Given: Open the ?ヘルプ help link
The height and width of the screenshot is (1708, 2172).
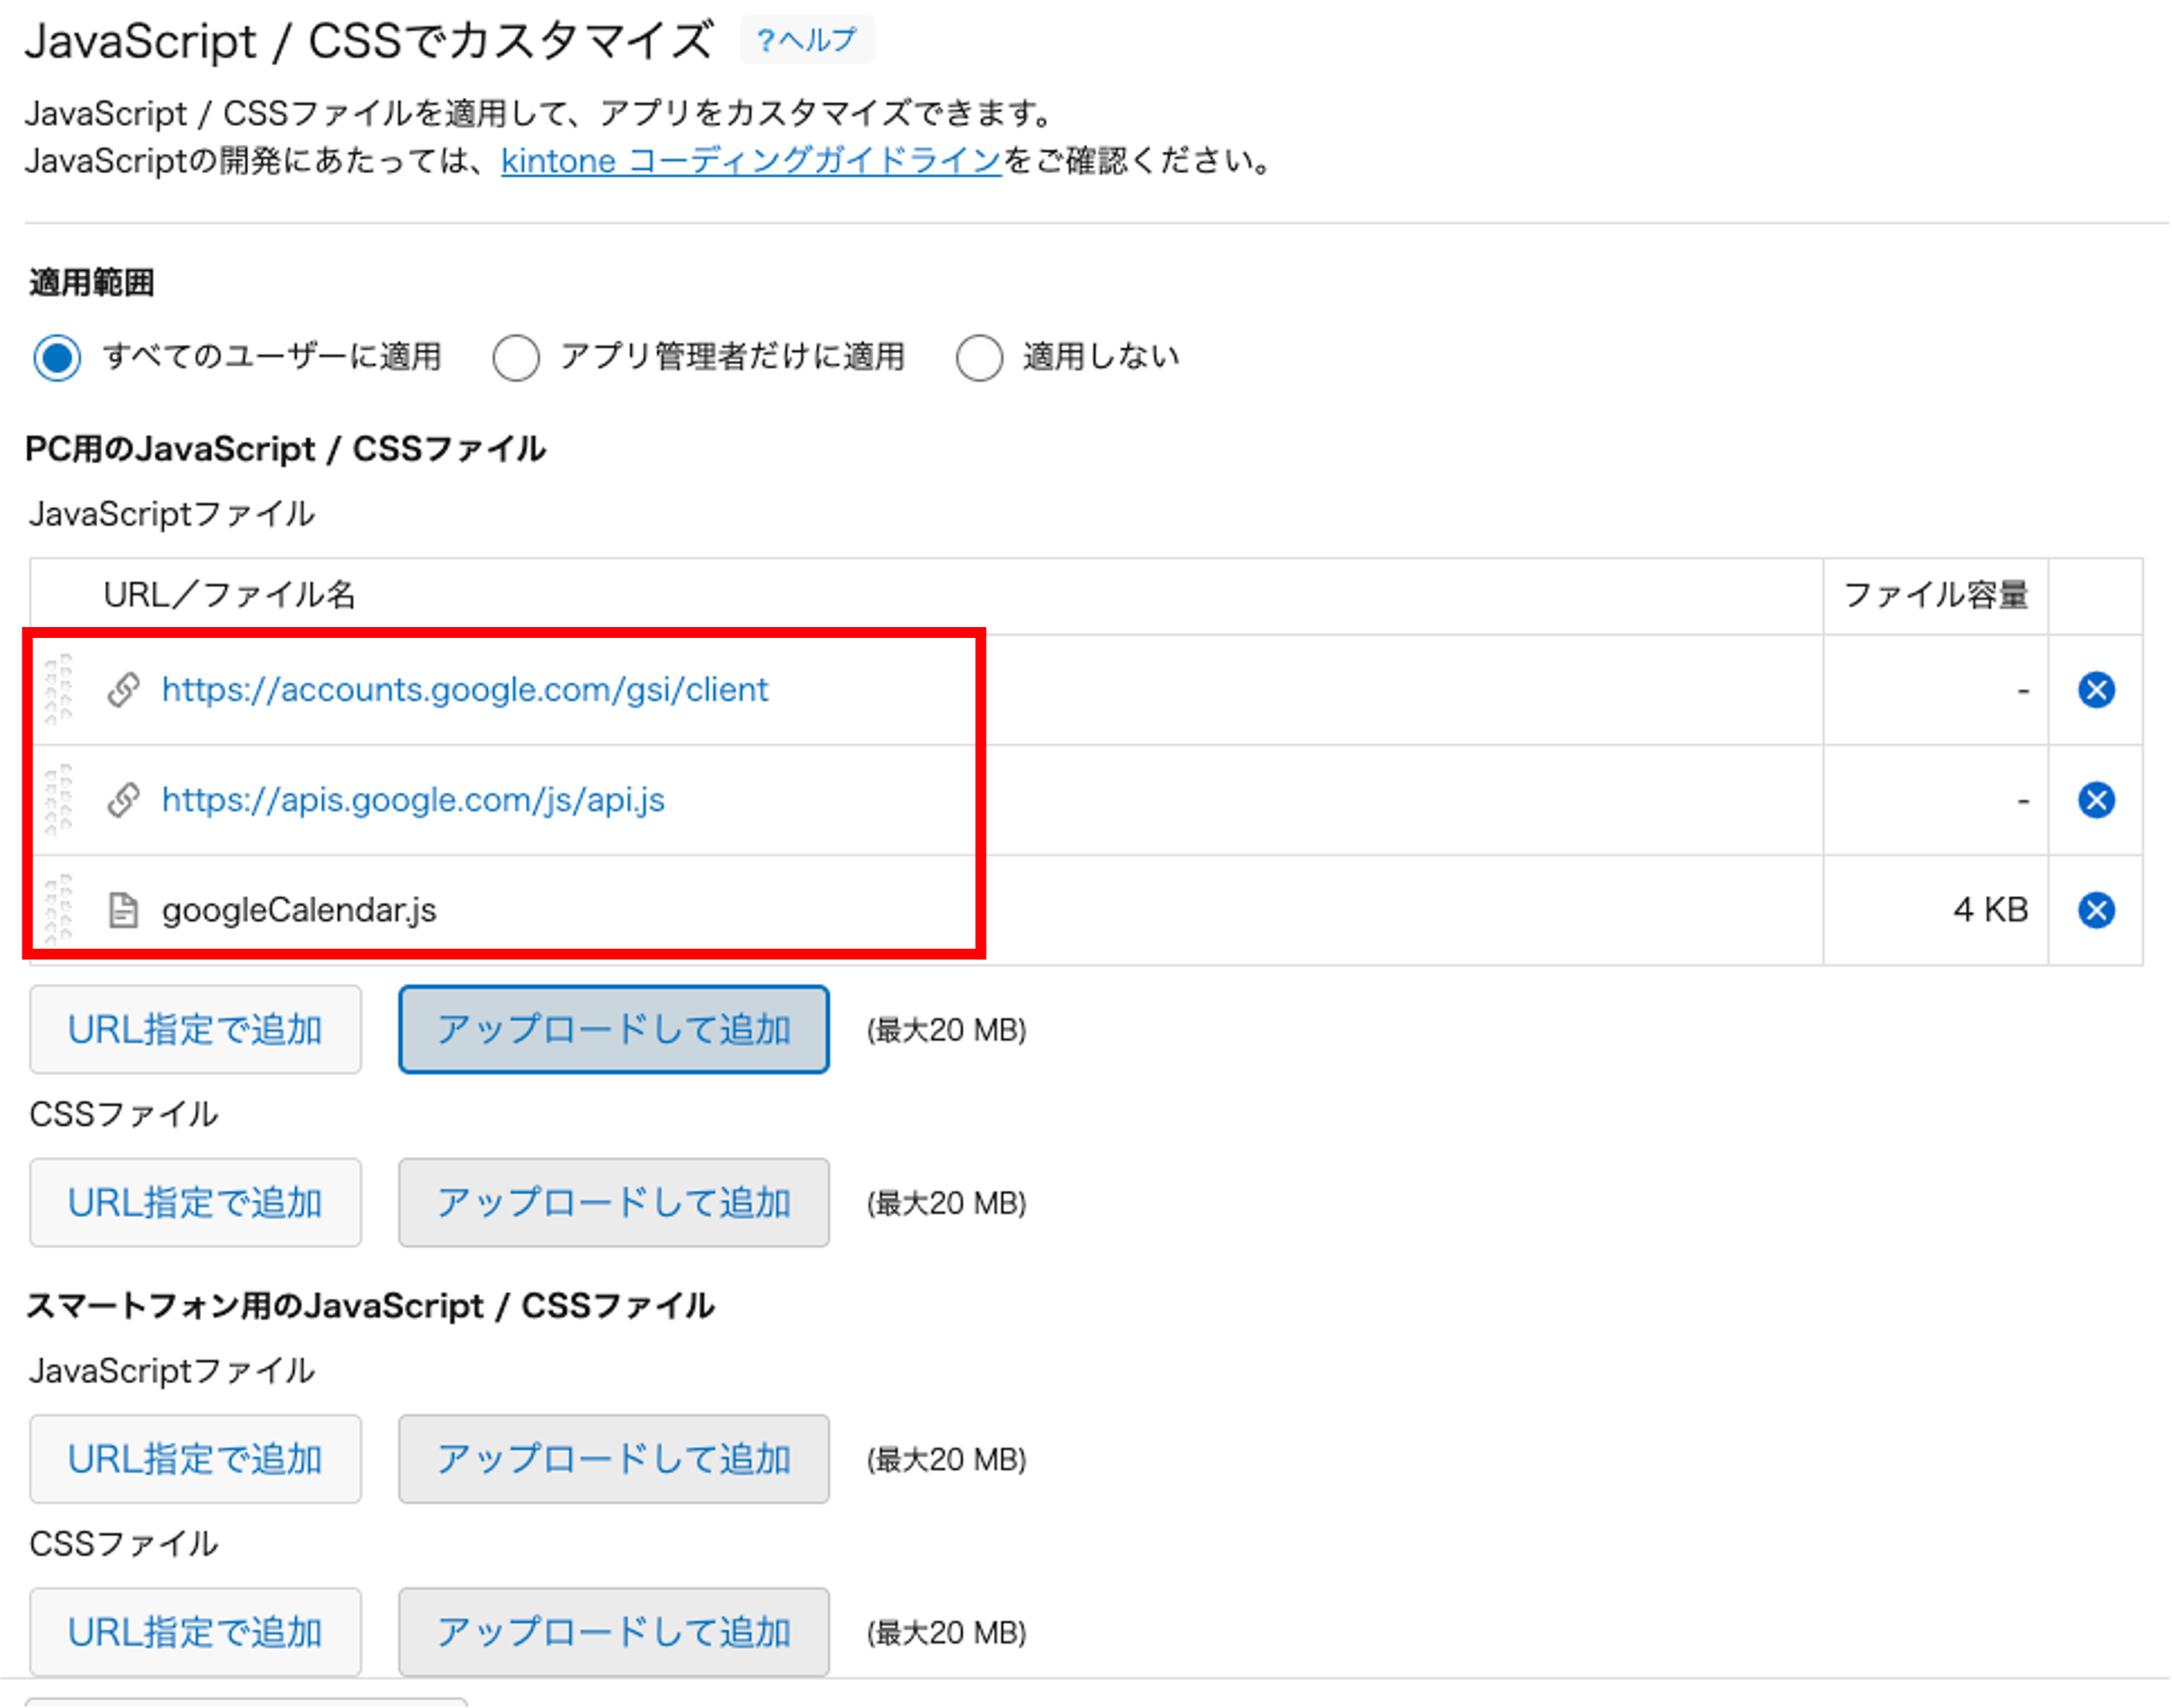Looking at the screenshot, I should (x=807, y=40).
